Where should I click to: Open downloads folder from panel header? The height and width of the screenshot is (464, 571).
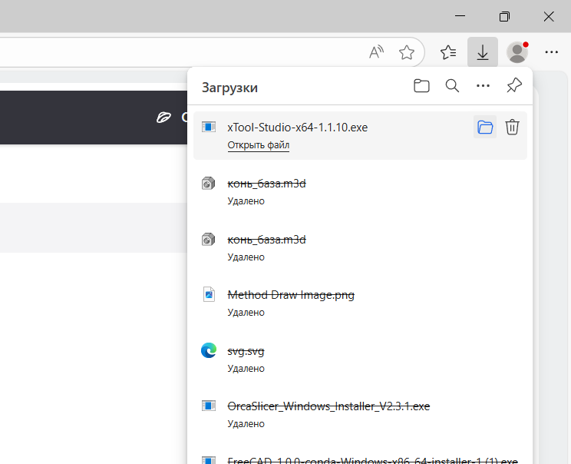[421, 86]
